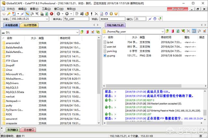Image resolution: width=208 pixels, height=138 pixels.
Task: Click the Download arrow circle icon
Action: pos(58,14)
